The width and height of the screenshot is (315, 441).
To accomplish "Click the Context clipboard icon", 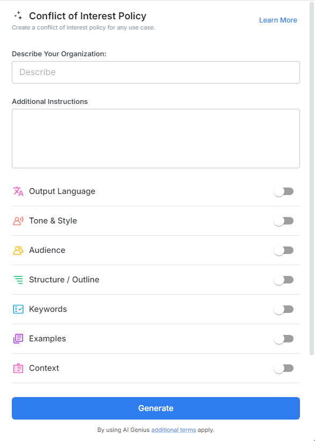I will pyautogui.click(x=17, y=368).
